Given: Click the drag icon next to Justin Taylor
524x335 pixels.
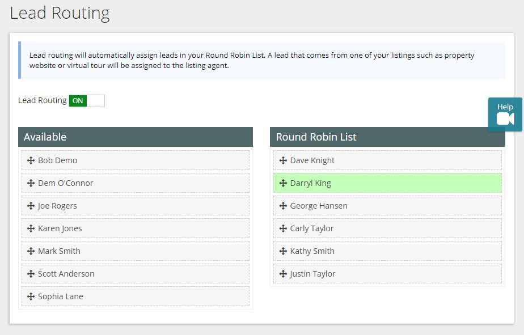Looking at the screenshot, I should coord(283,274).
